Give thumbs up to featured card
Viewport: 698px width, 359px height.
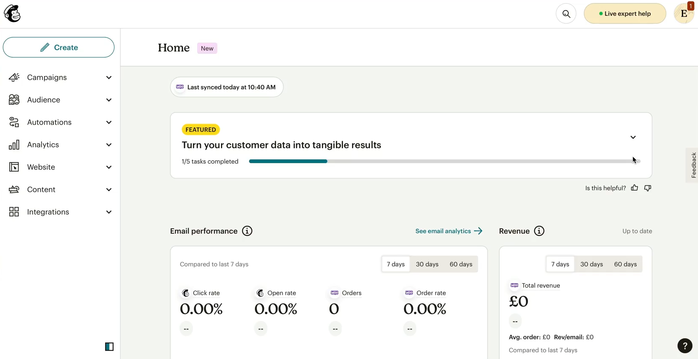pos(634,188)
